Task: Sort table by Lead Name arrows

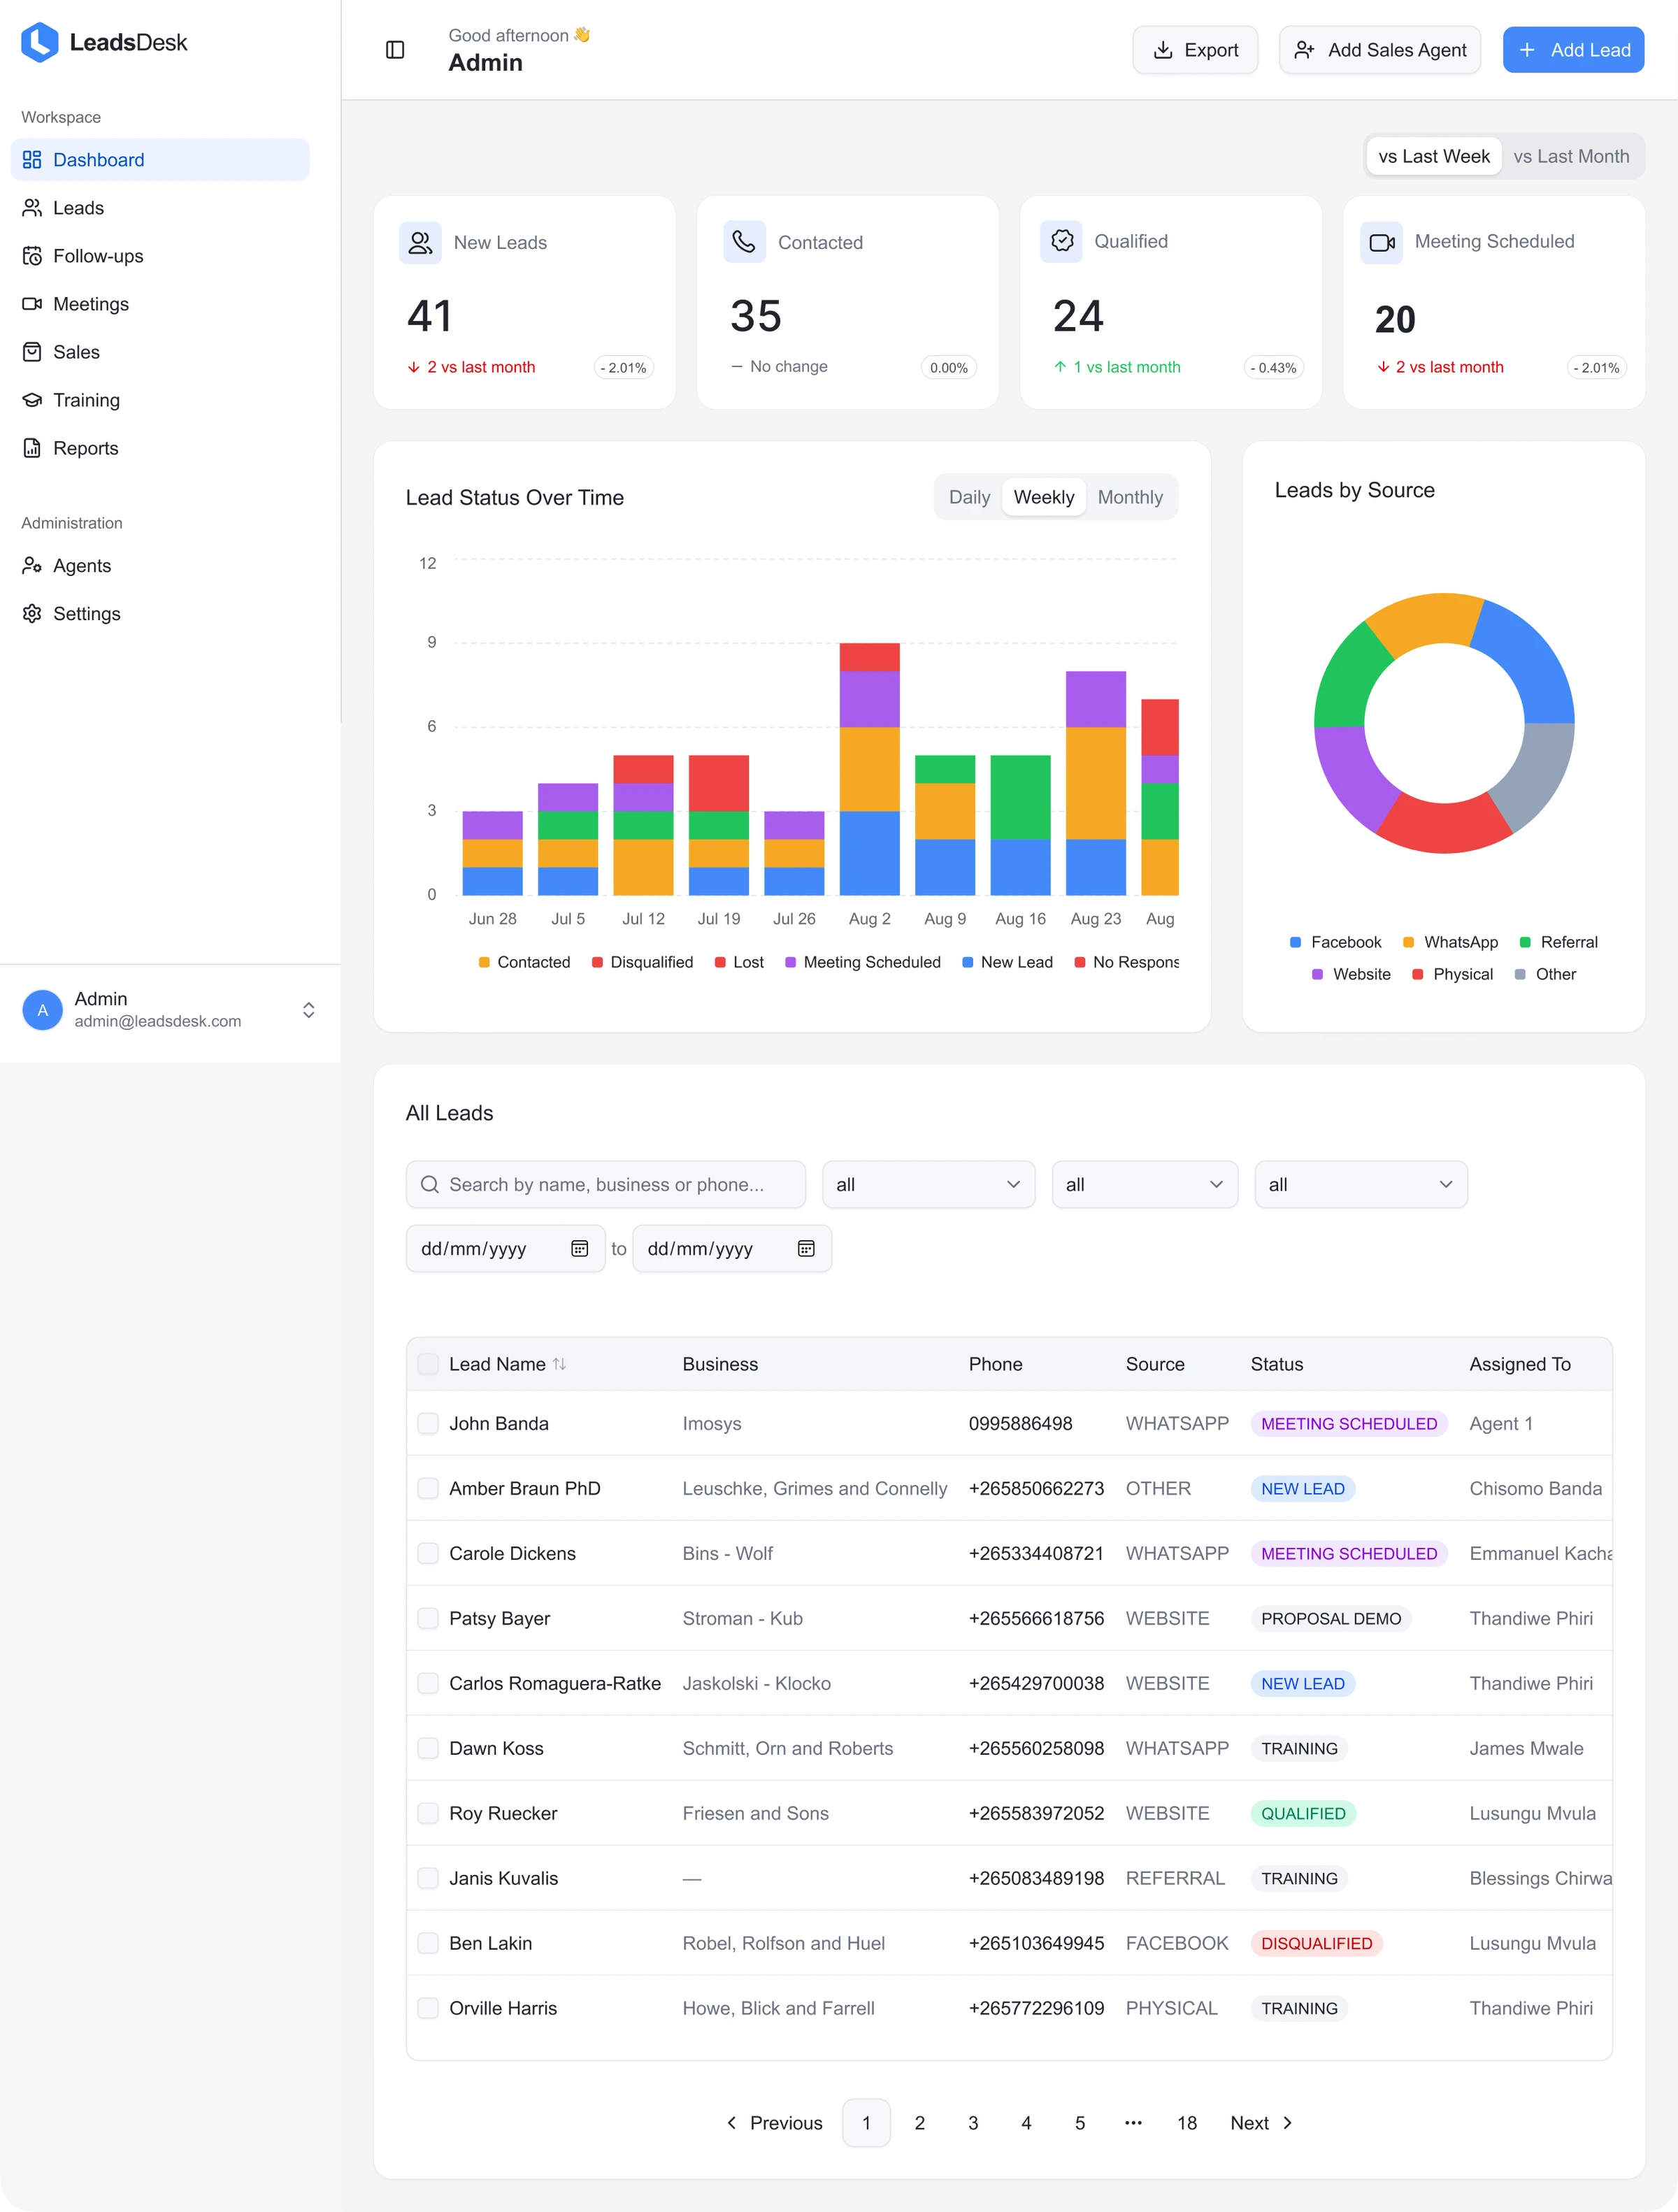Action: (559, 1364)
